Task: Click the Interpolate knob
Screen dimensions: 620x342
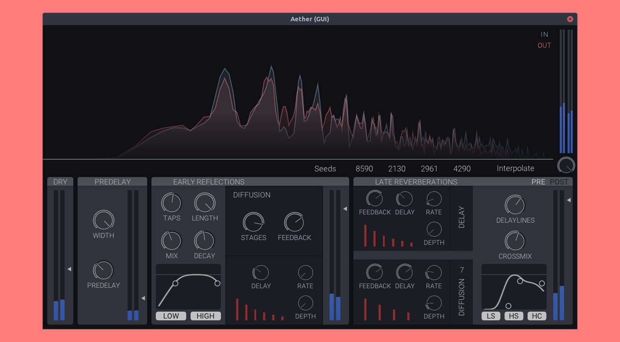Action: [x=566, y=165]
